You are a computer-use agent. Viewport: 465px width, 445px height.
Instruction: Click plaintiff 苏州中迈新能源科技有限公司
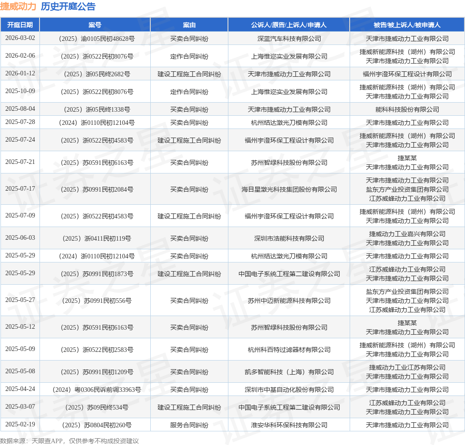coord(289,301)
